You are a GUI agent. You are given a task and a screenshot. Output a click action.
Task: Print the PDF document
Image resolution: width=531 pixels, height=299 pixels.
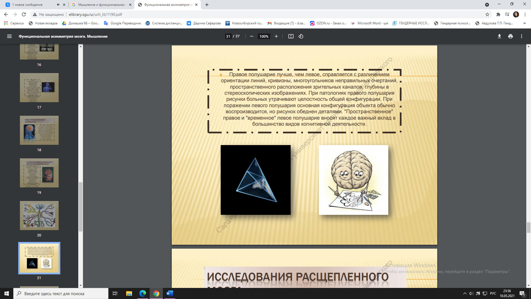click(511, 36)
